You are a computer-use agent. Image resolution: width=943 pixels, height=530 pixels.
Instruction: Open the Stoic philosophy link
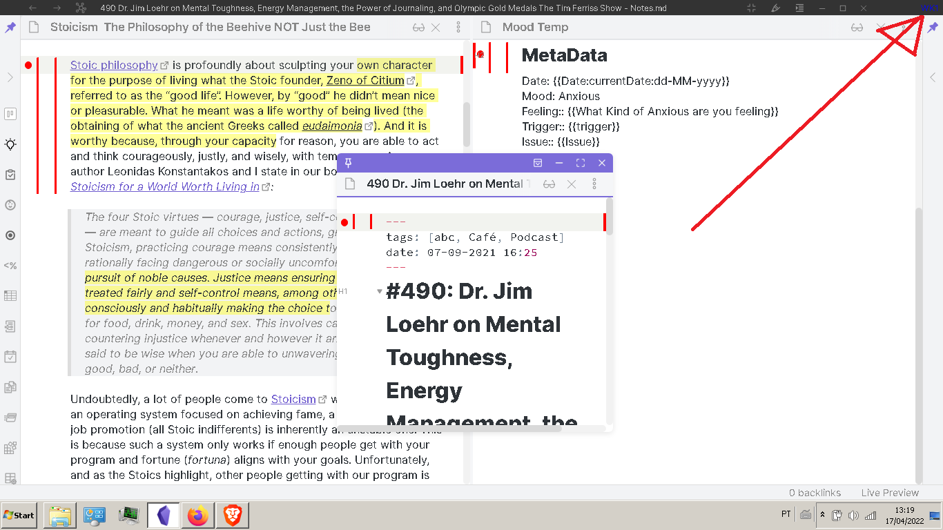113,65
